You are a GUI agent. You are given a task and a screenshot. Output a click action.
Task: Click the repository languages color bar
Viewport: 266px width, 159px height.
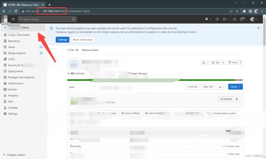point(155,80)
